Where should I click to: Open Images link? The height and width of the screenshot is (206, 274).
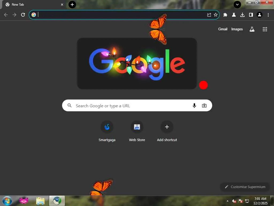[x=237, y=29]
